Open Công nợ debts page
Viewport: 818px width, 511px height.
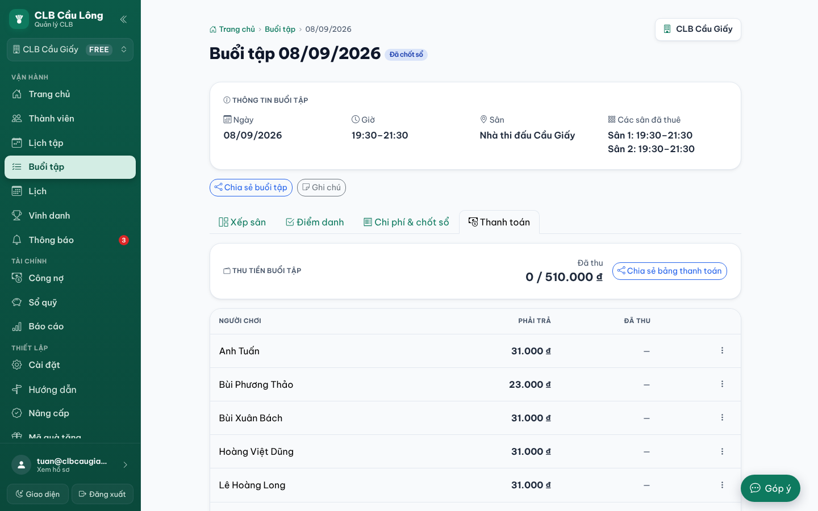(70, 278)
